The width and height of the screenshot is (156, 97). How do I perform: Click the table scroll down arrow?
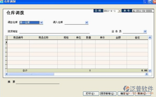150,71
